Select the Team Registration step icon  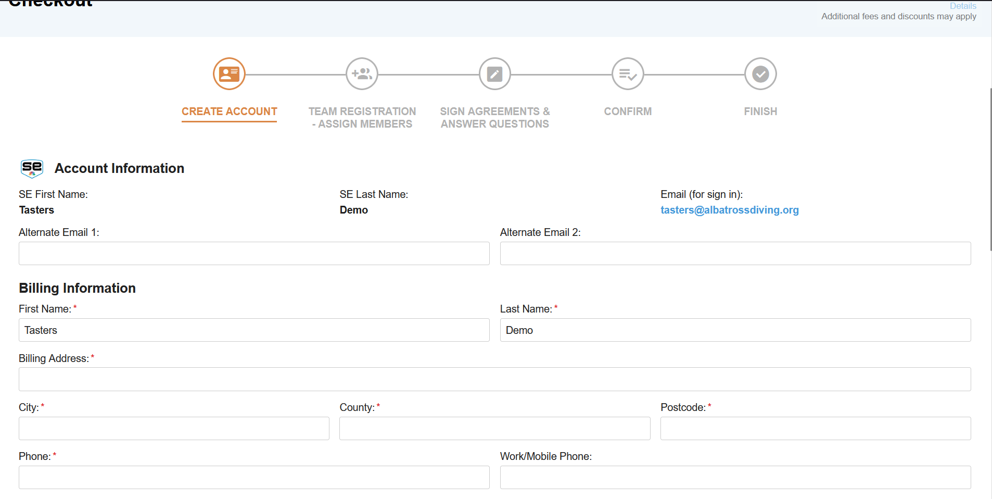[362, 73]
